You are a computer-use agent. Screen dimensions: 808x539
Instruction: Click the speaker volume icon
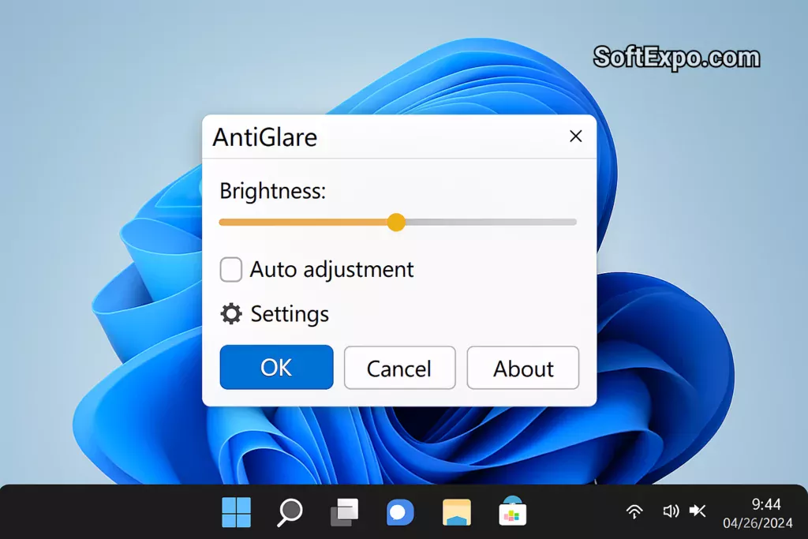point(670,511)
